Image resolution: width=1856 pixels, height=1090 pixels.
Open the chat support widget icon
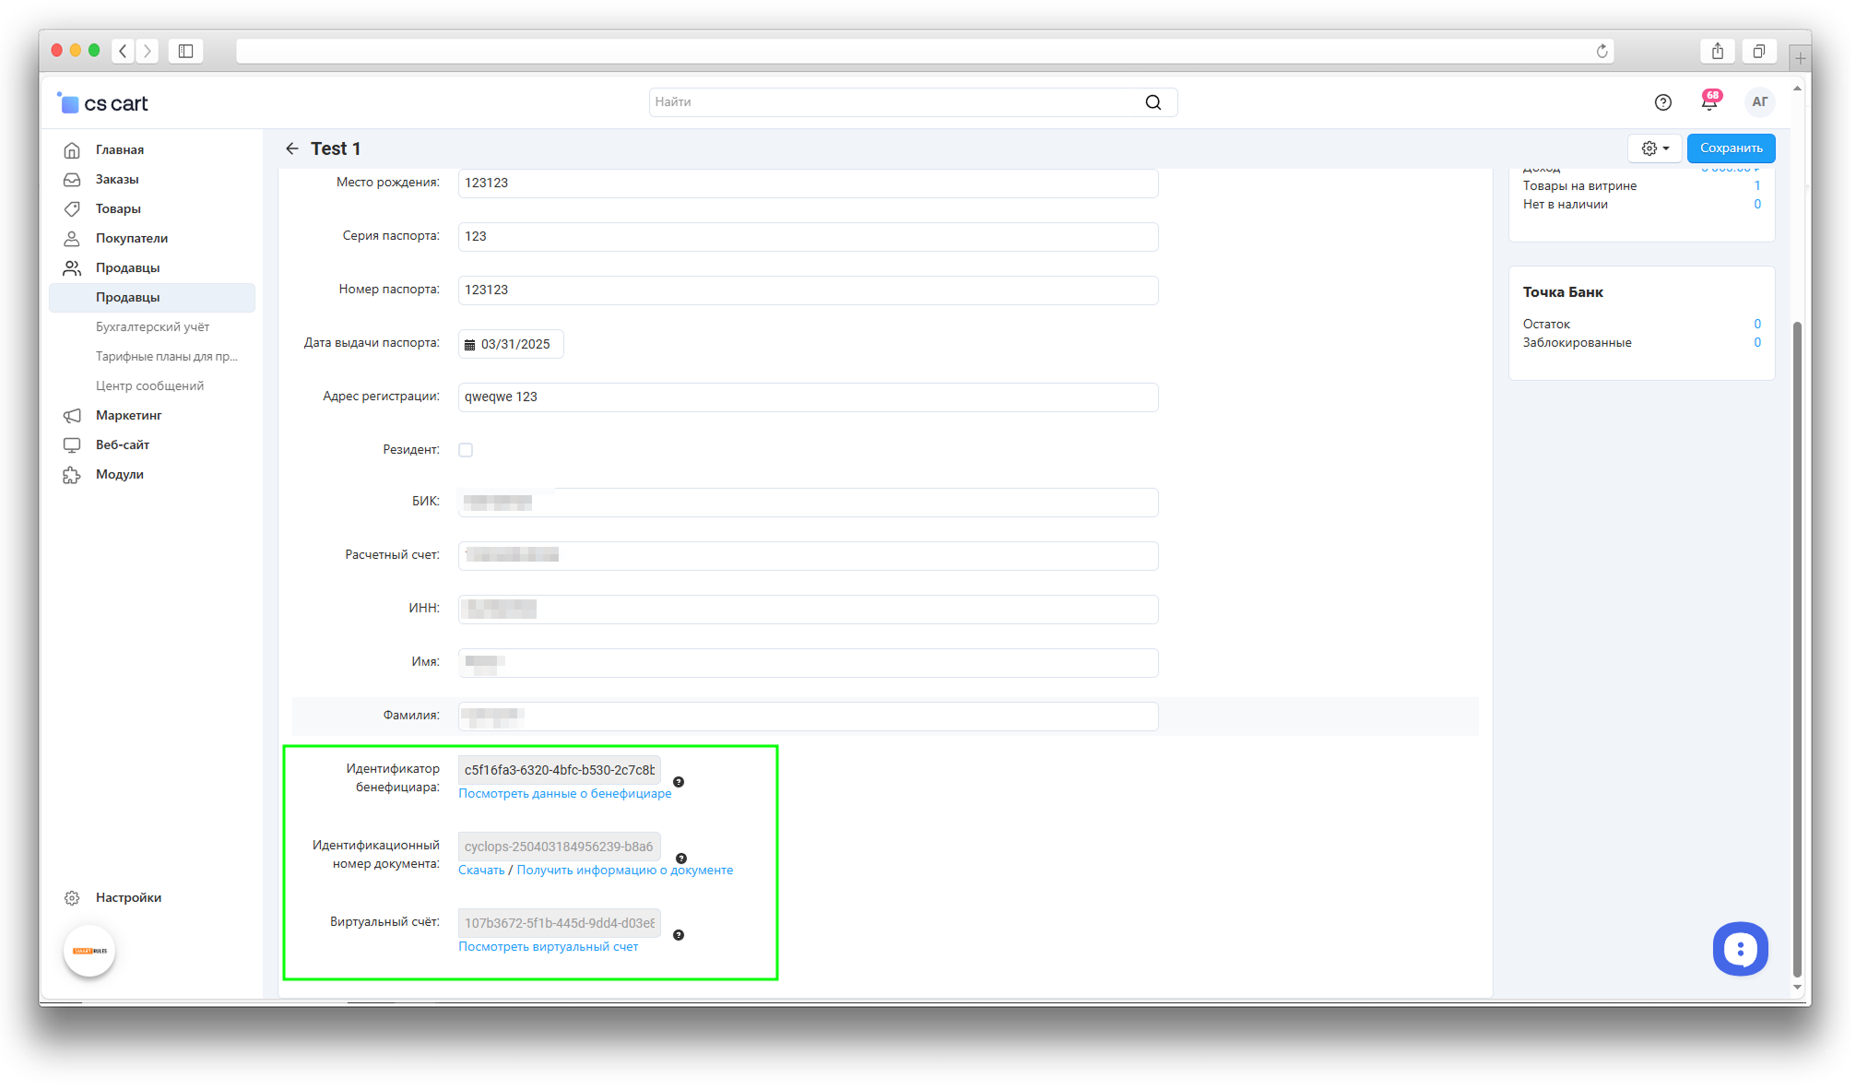point(1739,948)
